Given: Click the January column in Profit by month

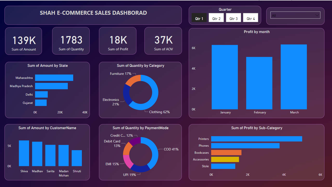Looking at the screenshot, I should 225,78.
